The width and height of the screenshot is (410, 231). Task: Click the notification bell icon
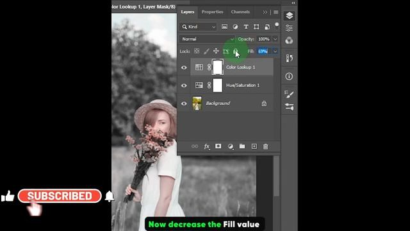[x=110, y=196]
